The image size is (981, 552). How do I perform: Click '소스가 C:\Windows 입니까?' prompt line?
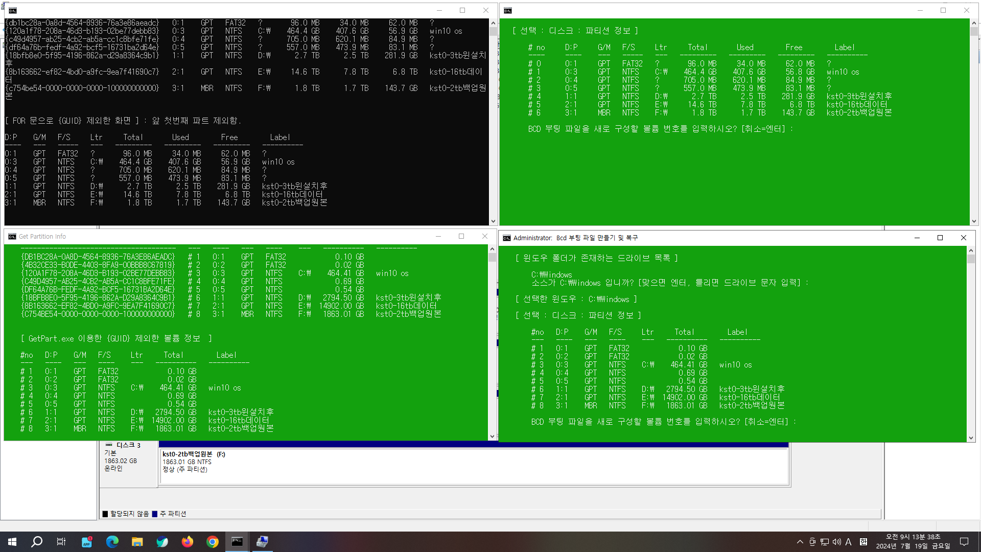(670, 283)
